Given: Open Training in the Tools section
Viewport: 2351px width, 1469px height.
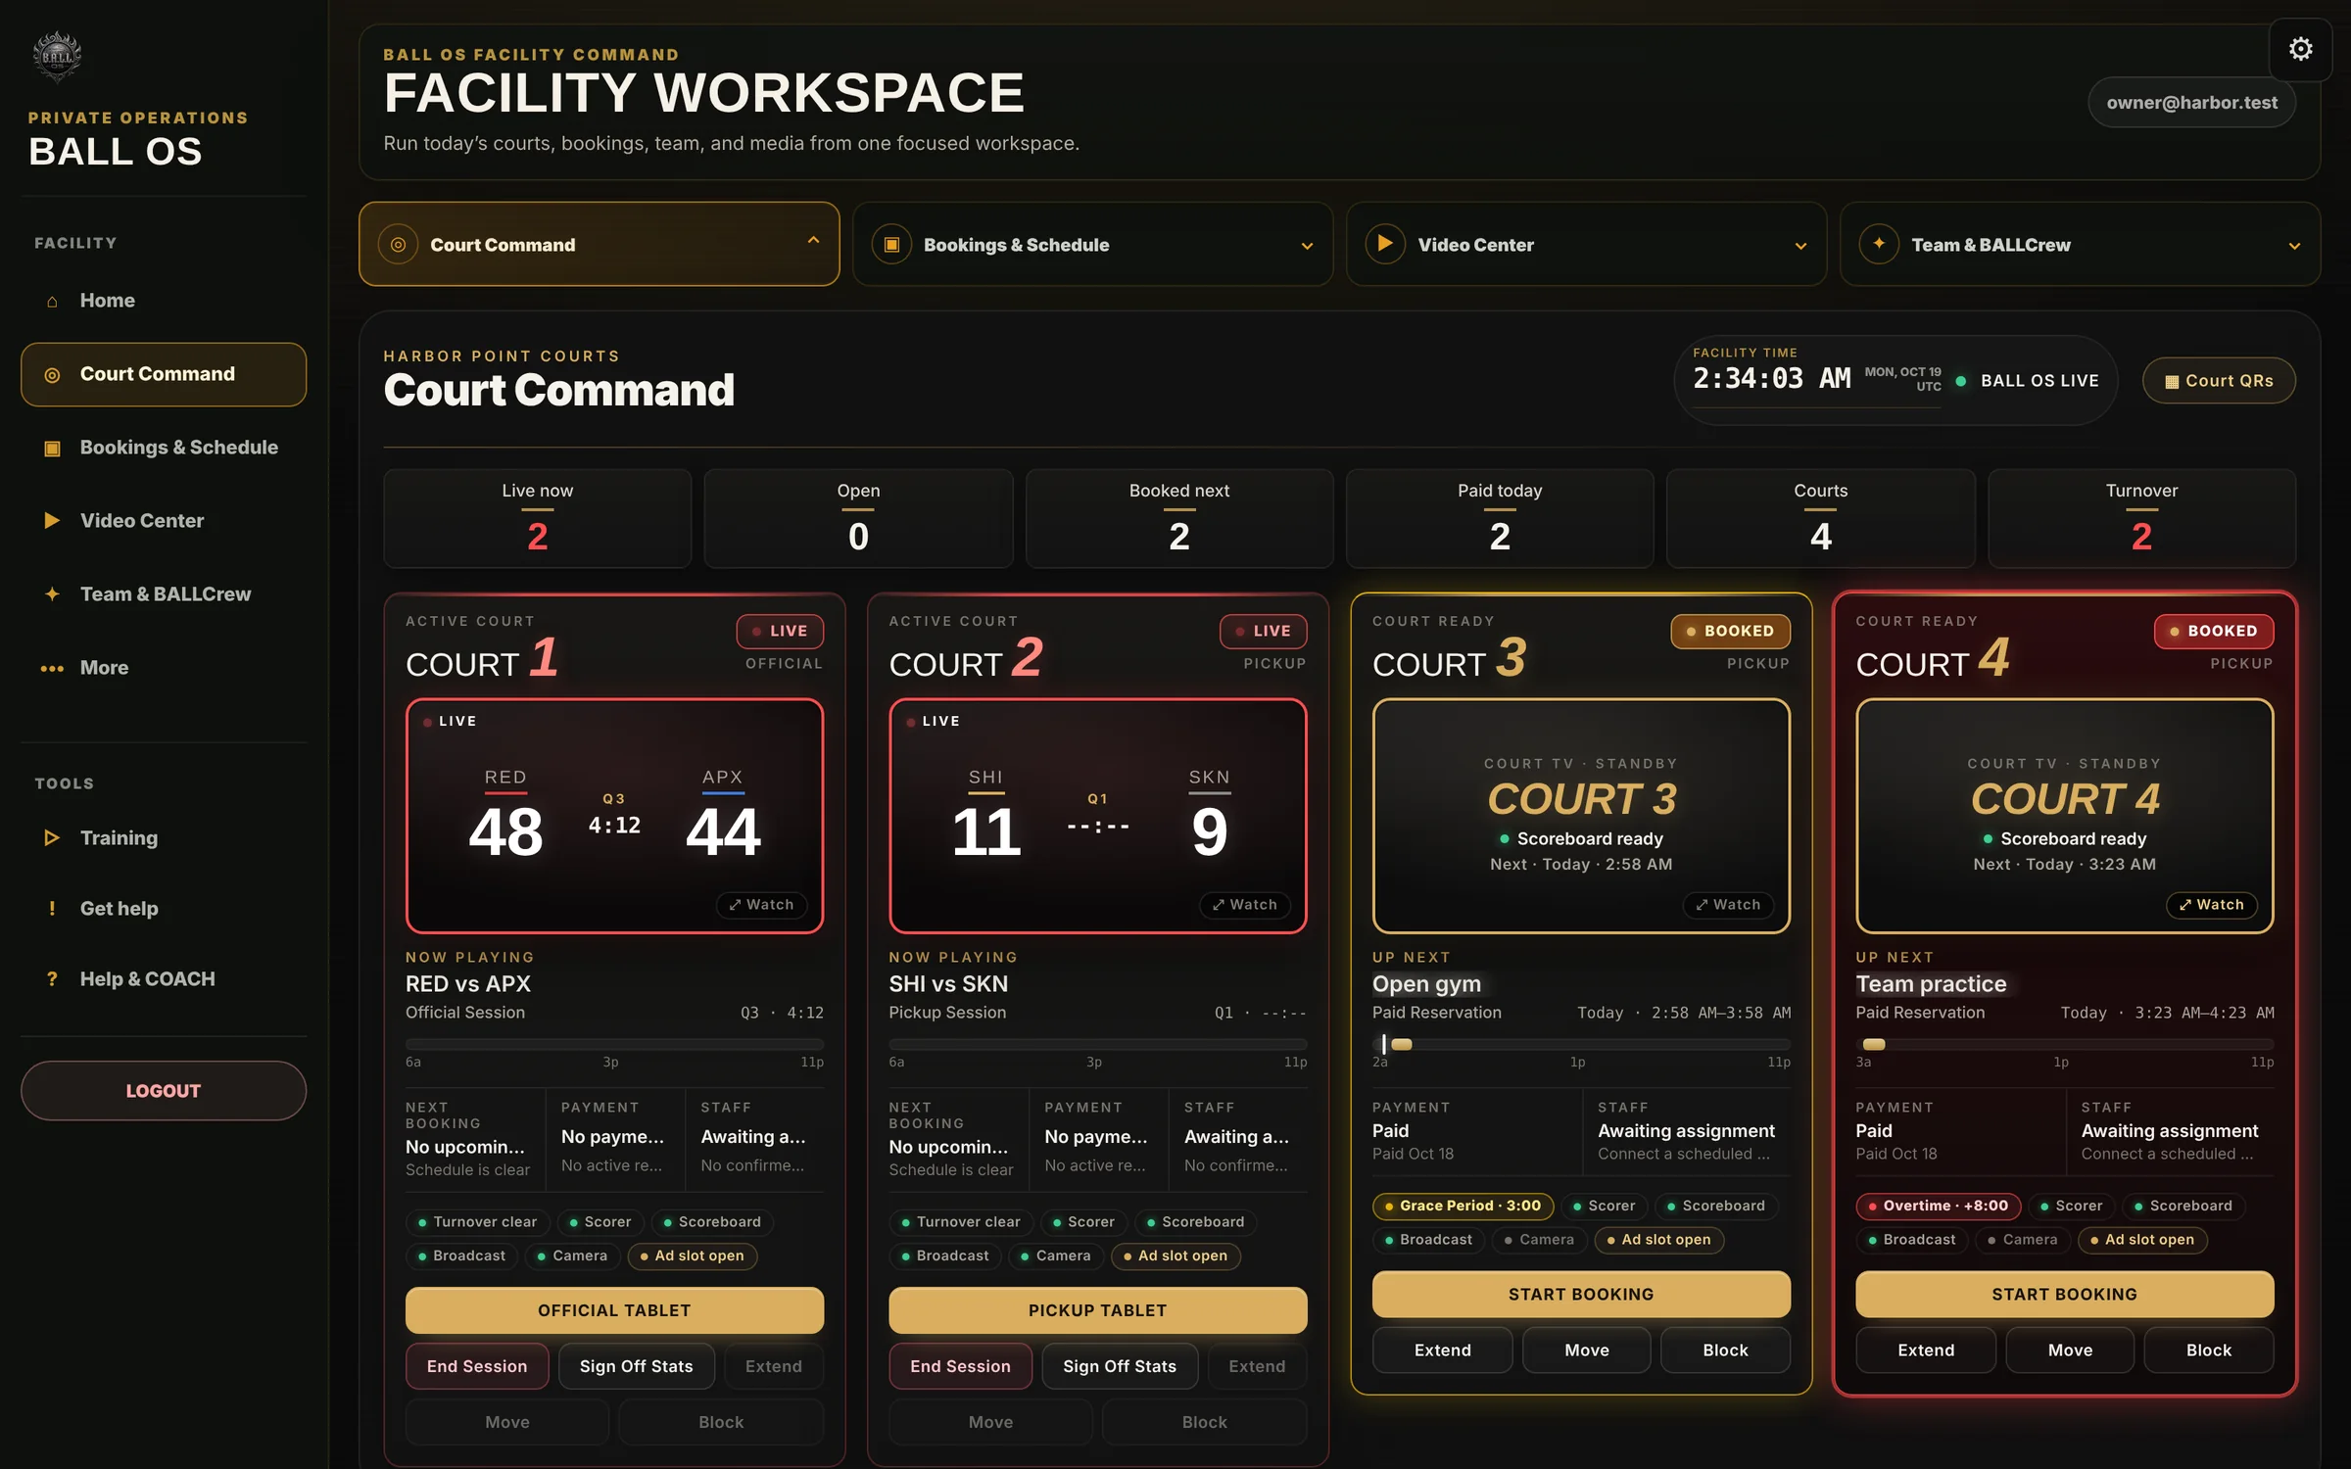Looking at the screenshot, I should [164, 838].
